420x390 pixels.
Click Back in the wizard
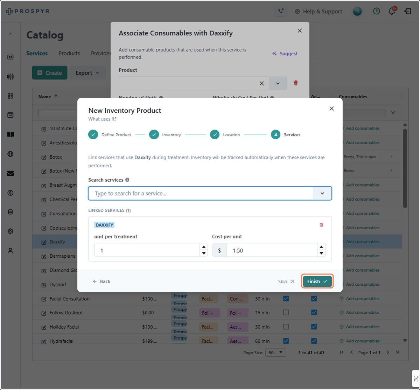coord(101,281)
